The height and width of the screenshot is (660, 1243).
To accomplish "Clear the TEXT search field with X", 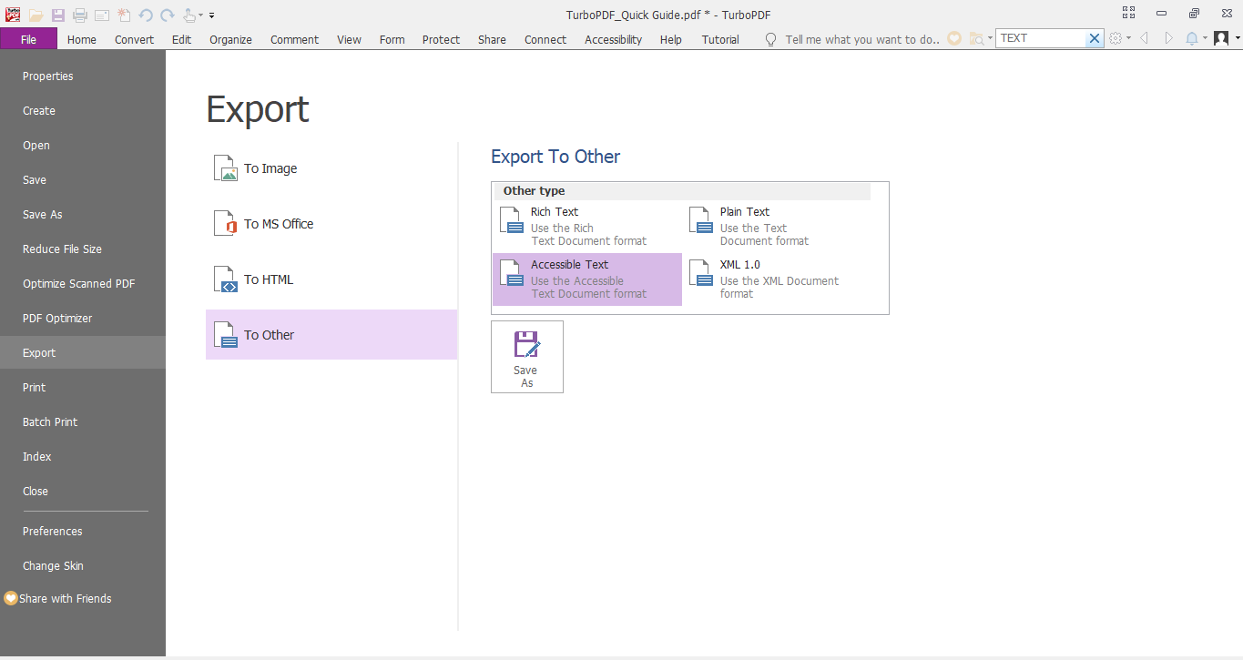I will (1095, 38).
